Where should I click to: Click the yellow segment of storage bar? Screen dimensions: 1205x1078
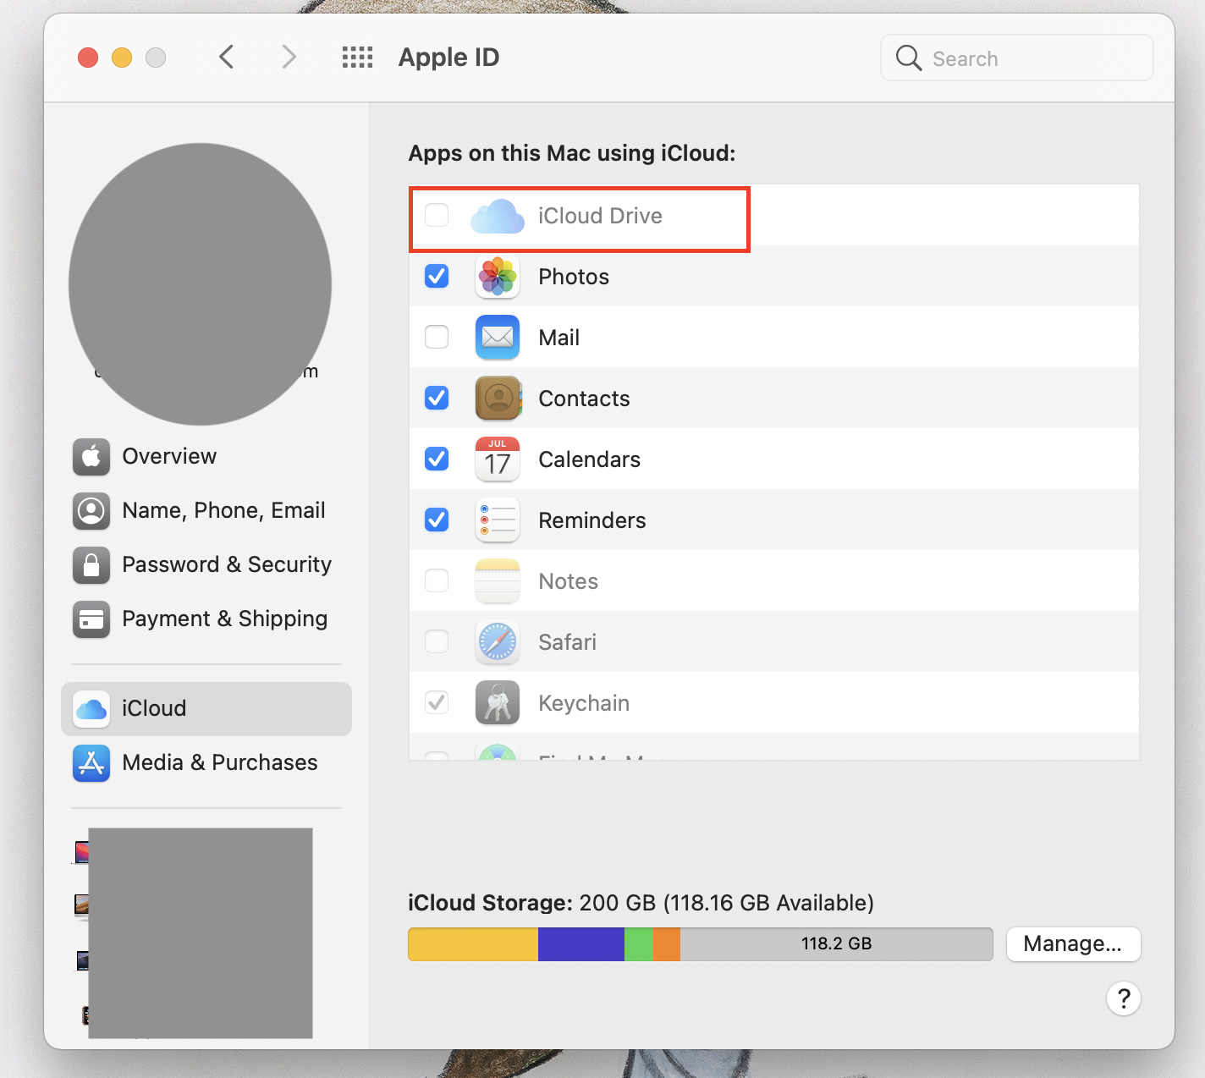pos(473,944)
